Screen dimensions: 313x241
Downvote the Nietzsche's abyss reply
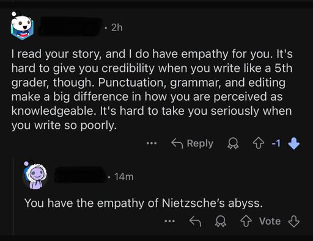[x=293, y=221]
